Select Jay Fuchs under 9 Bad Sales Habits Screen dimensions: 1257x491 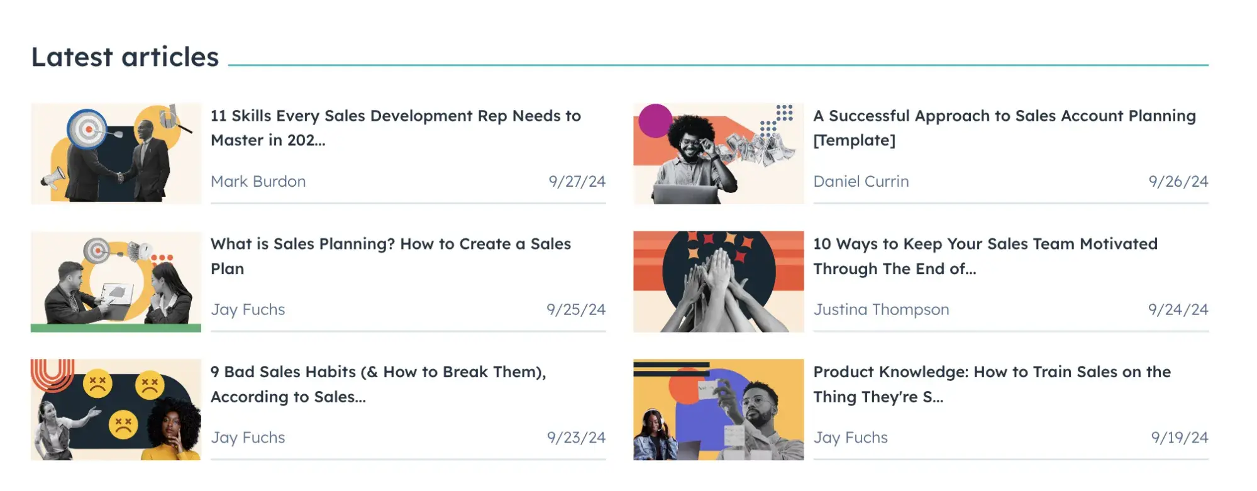coord(248,438)
